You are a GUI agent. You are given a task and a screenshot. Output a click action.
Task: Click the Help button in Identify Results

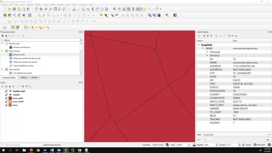267,140
